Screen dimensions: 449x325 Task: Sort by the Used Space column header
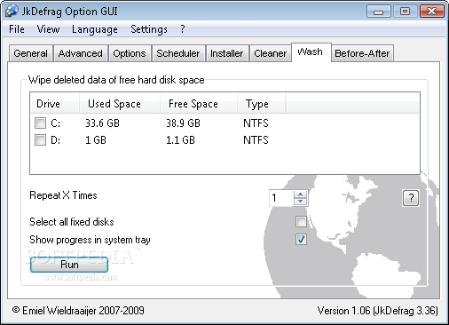[x=120, y=104]
